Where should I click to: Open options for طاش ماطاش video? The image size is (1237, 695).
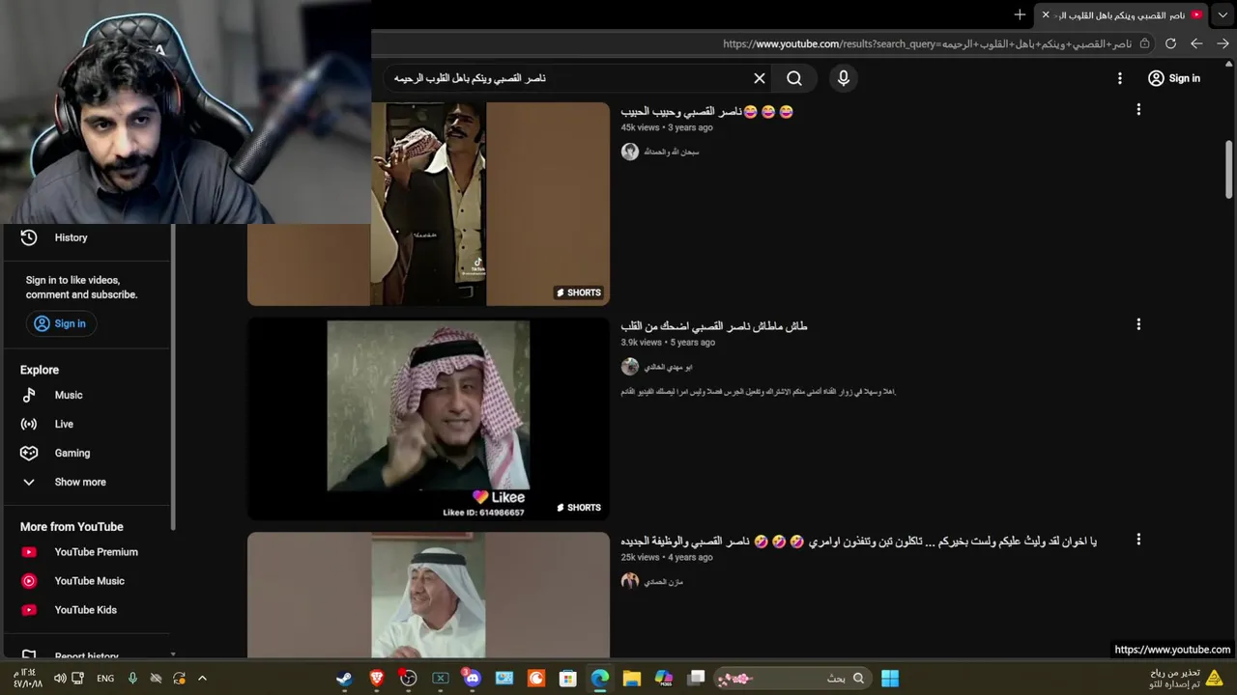1138,324
